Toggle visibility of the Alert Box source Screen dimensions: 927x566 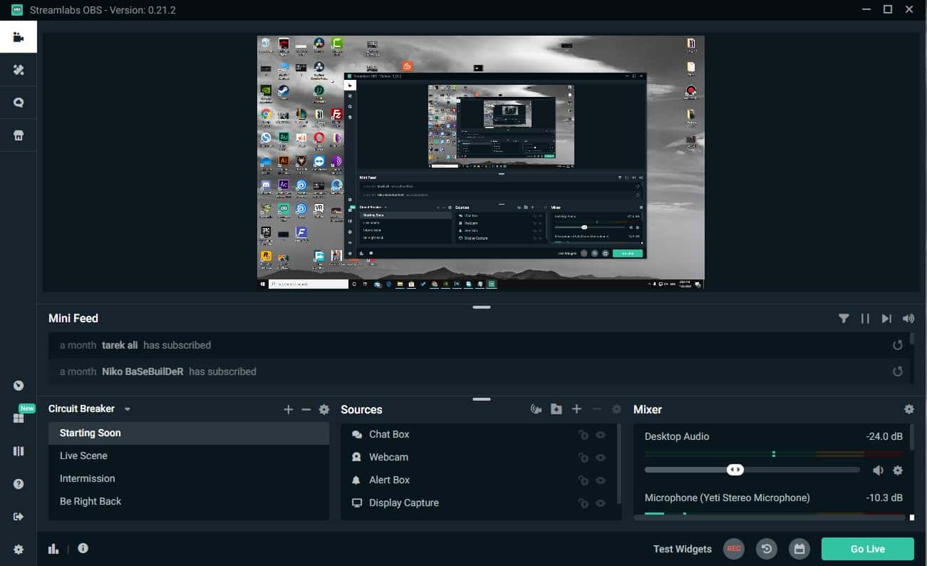click(x=601, y=480)
